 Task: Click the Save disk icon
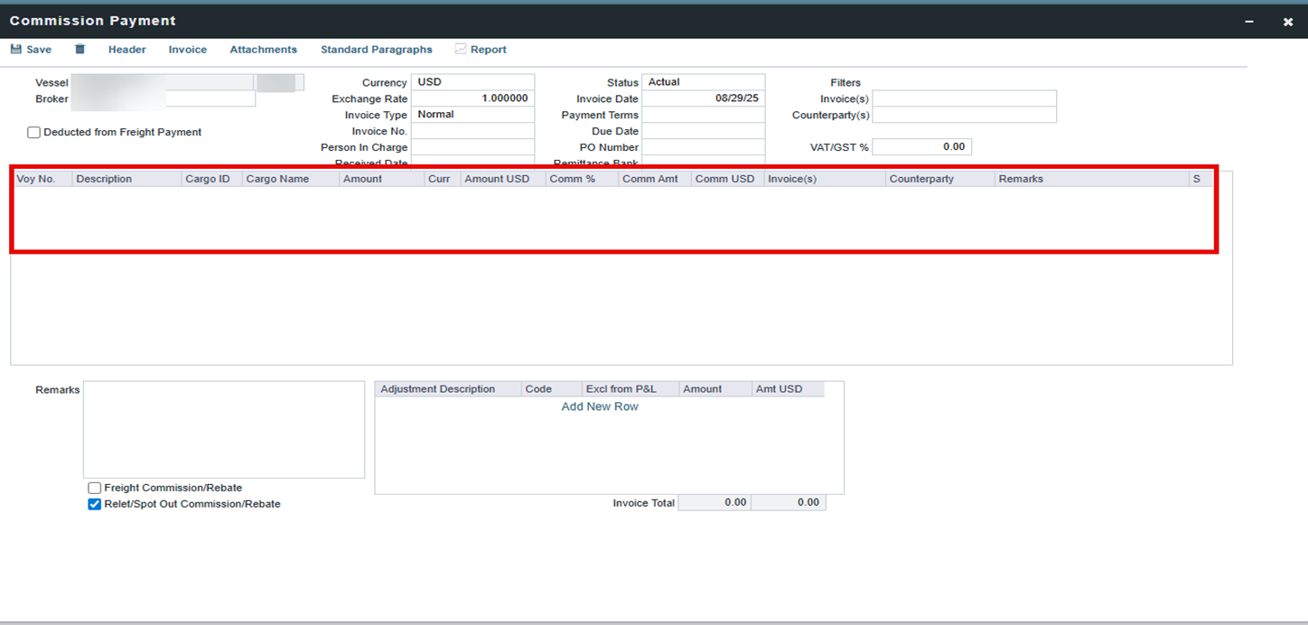point(15,50)
